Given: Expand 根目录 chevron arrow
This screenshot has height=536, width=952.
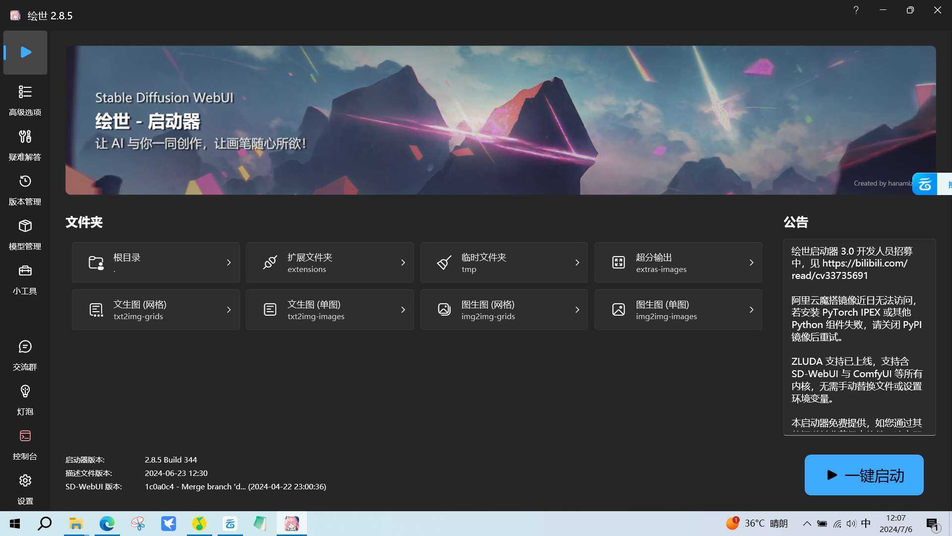Looking at the screenshot, I should [229, 263].
